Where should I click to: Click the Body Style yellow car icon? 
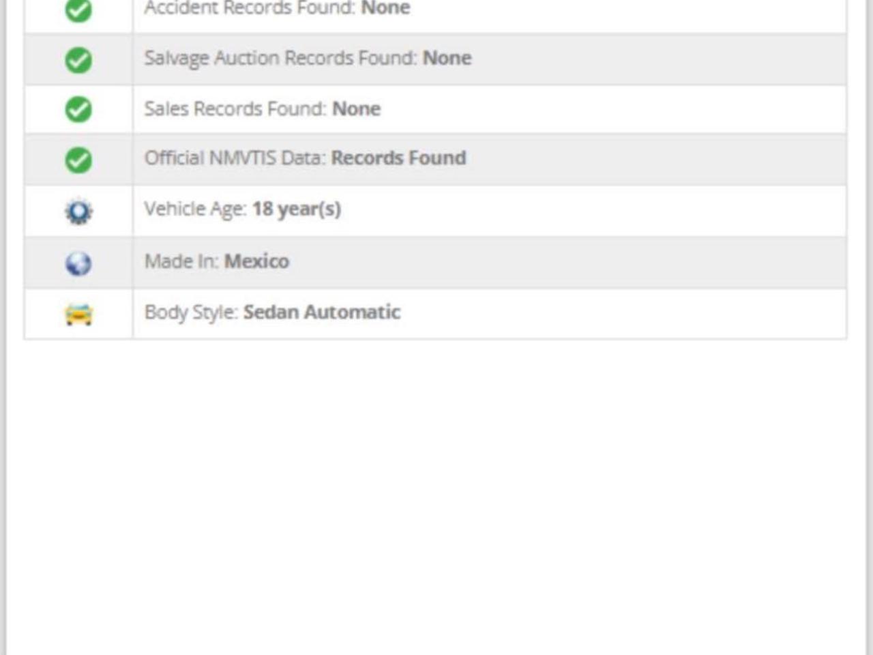[x=78, y=315]
